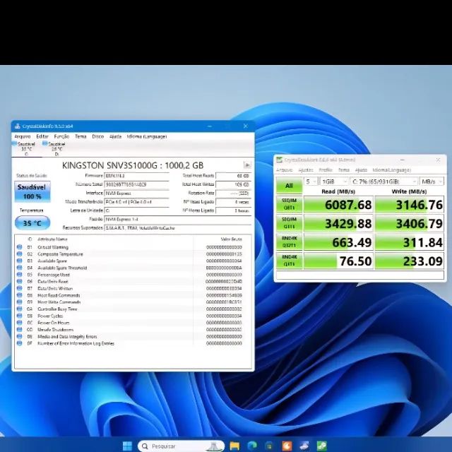The width and height of the screenshot is (452, 452).
Task: Open Ajustes menu in CrystalDiskMark
Action: click(306, 169)
